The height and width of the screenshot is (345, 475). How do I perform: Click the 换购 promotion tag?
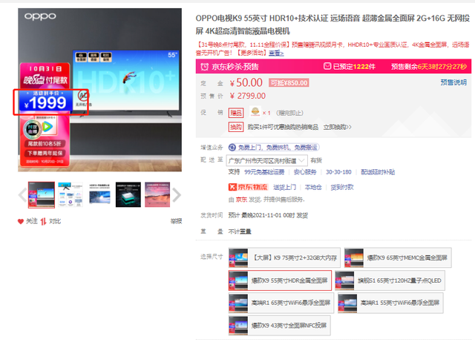236,127
